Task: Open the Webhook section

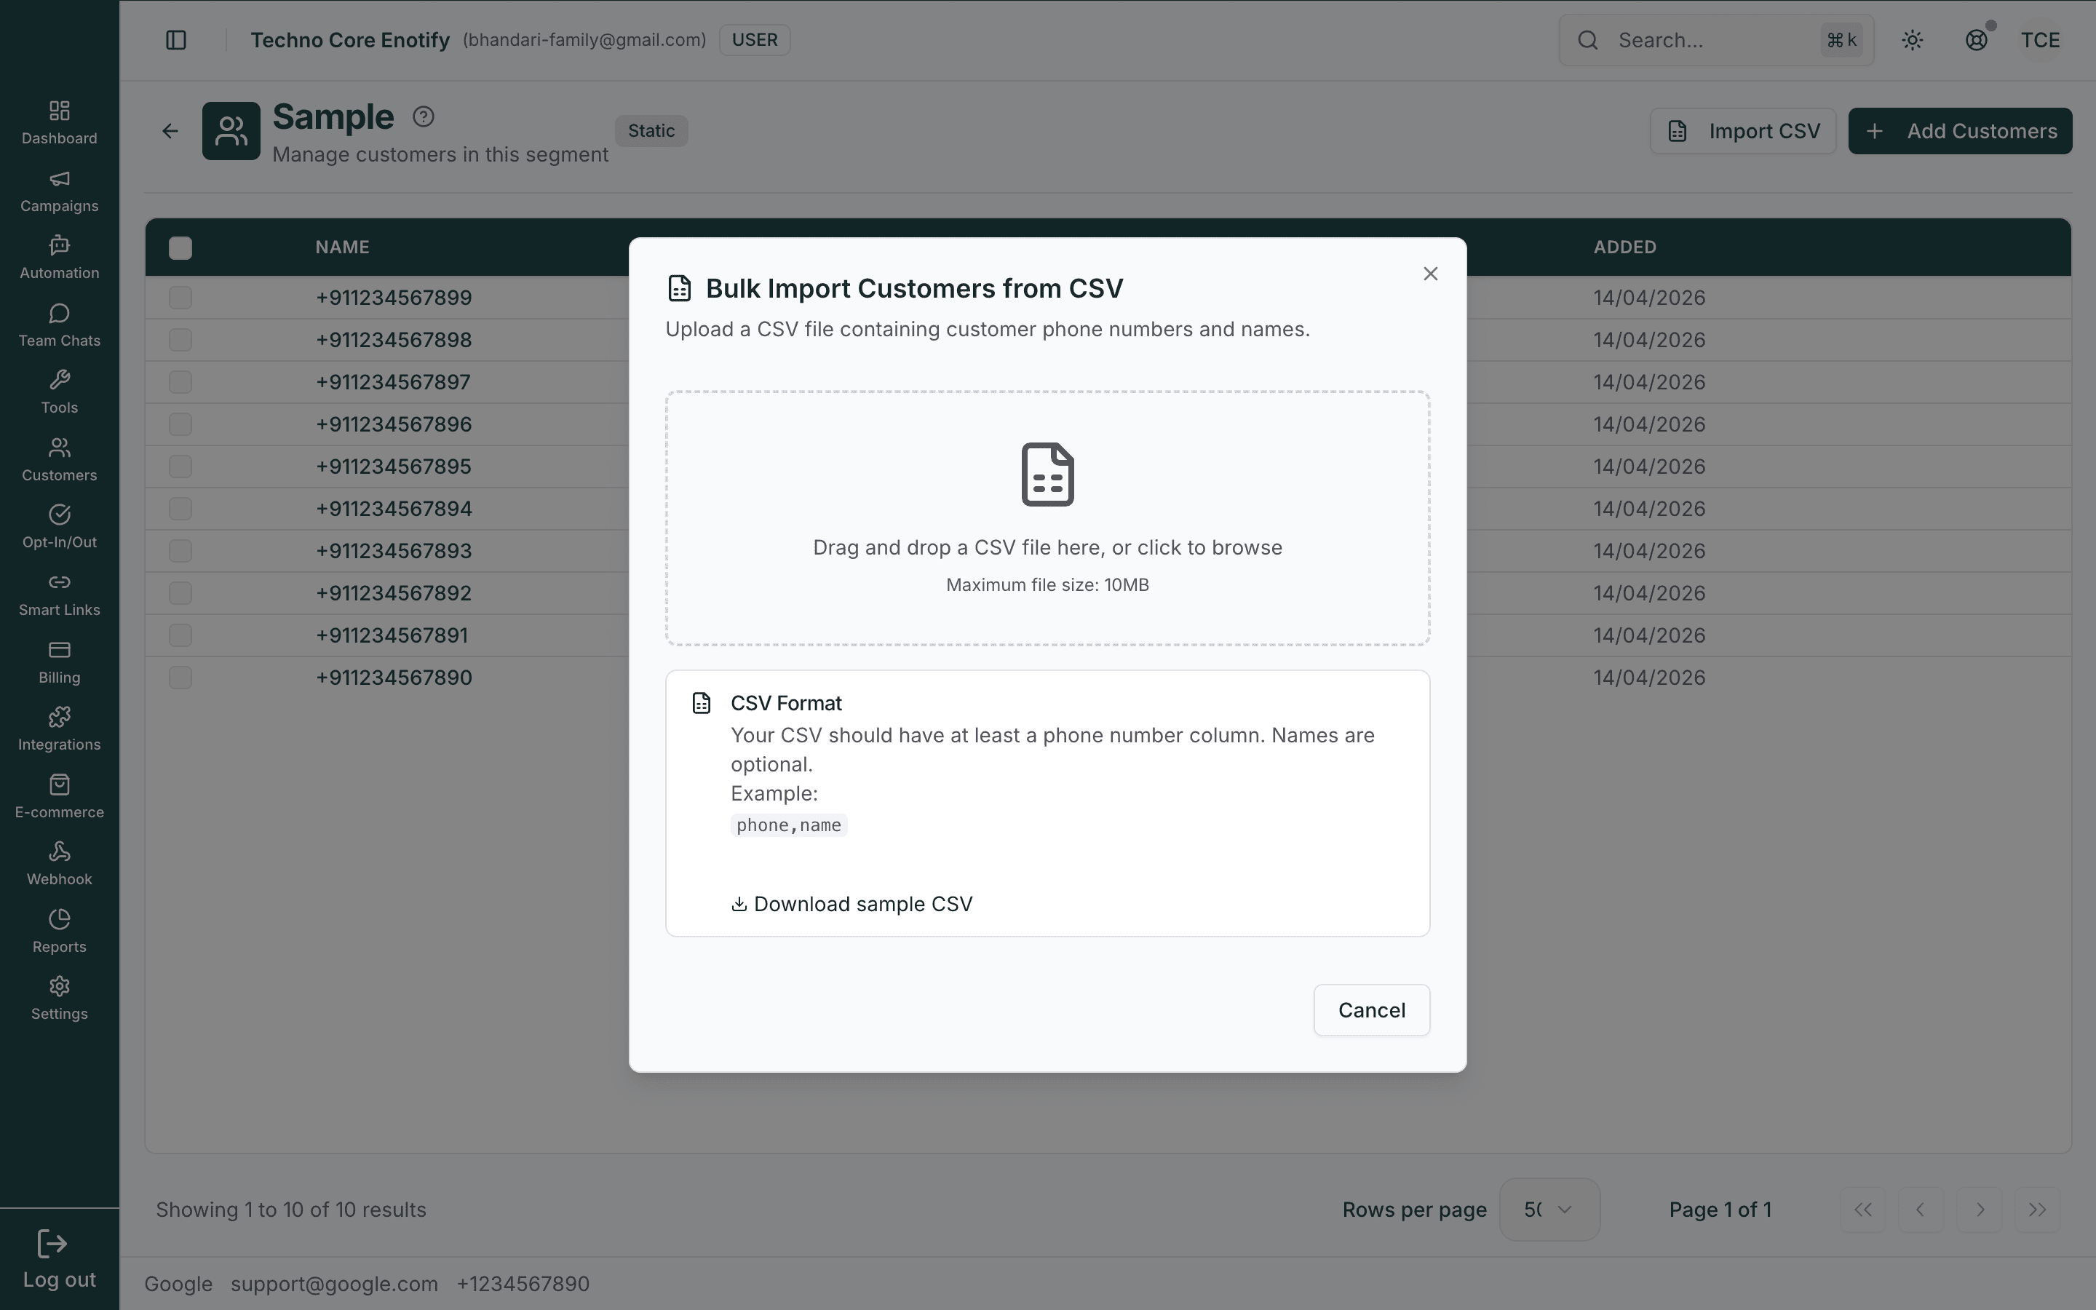Action: click(x=59, y=864)
